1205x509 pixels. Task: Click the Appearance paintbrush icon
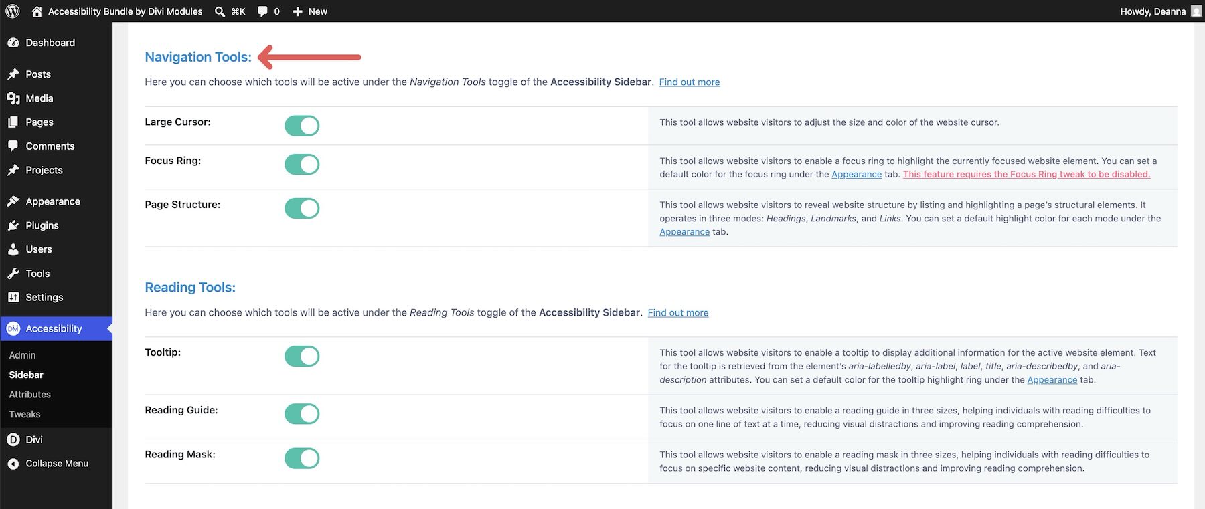13,201
